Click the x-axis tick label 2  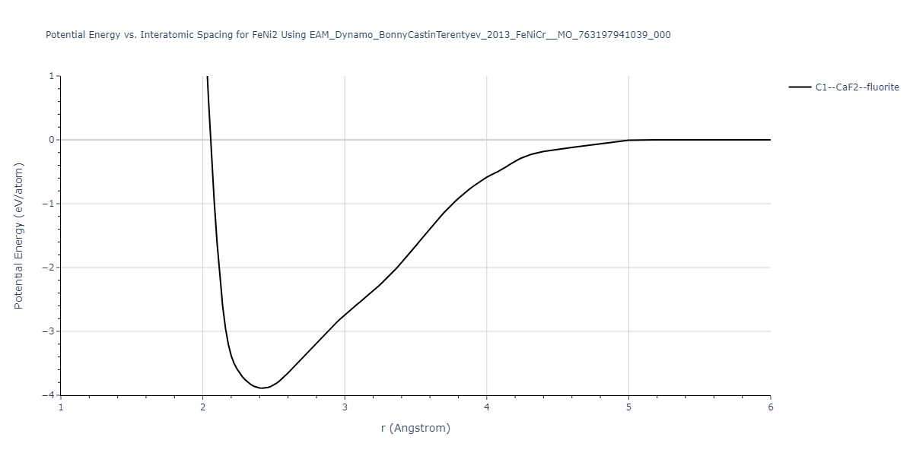click(x=202, y=407)
